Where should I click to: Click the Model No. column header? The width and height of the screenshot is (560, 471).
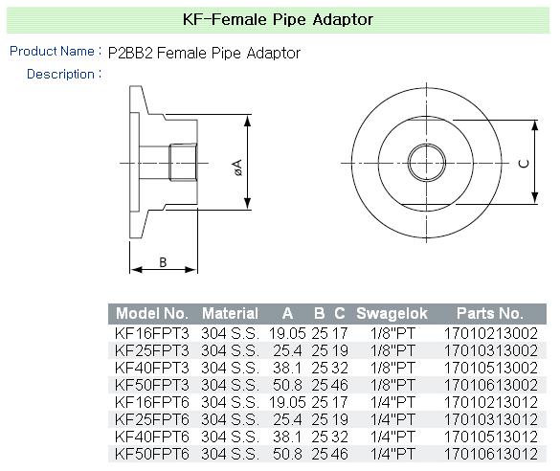click(x=152, y=314)
